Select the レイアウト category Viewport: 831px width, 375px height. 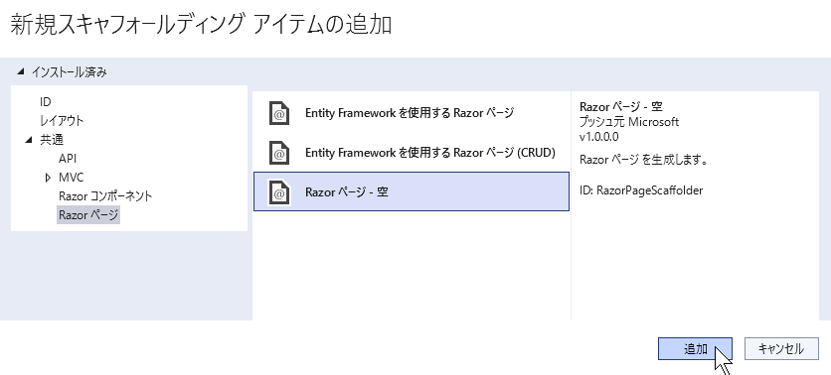point(62,121)
